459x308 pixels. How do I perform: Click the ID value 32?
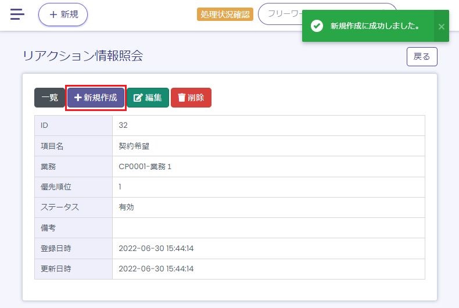point(123,126)
